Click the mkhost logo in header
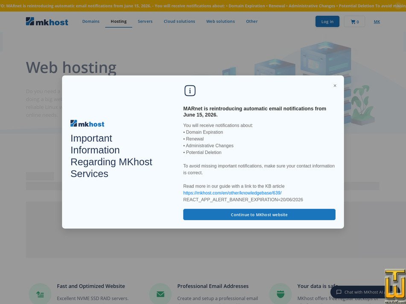 click(x=47, y=21)
